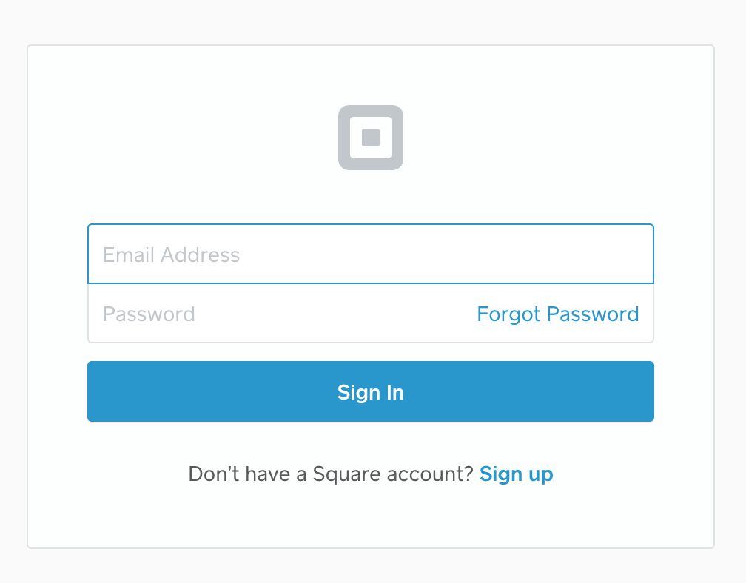Click the inner gray square of the logo
This screenshot has height=583, width=746.
(371, 138)
